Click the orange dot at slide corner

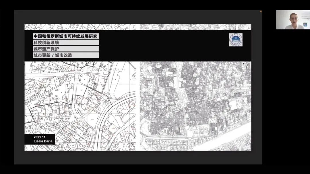261,11
